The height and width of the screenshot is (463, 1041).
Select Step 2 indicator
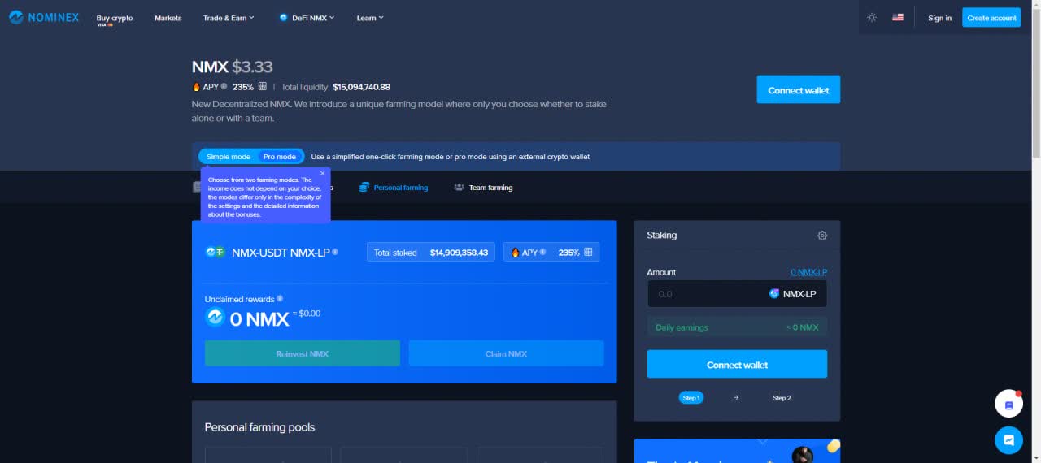(x=782, y=398)
